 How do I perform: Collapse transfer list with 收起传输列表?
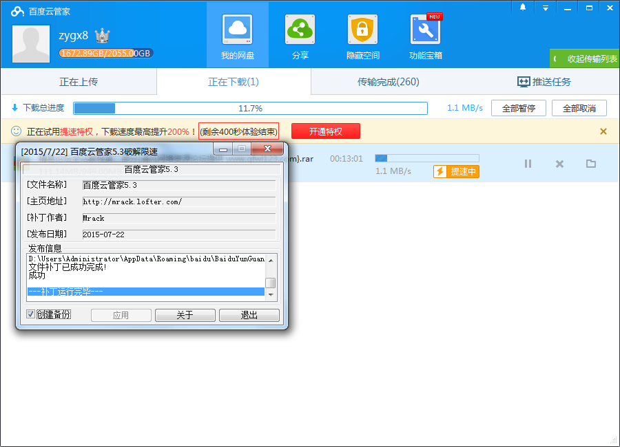[x=585, y=58]
